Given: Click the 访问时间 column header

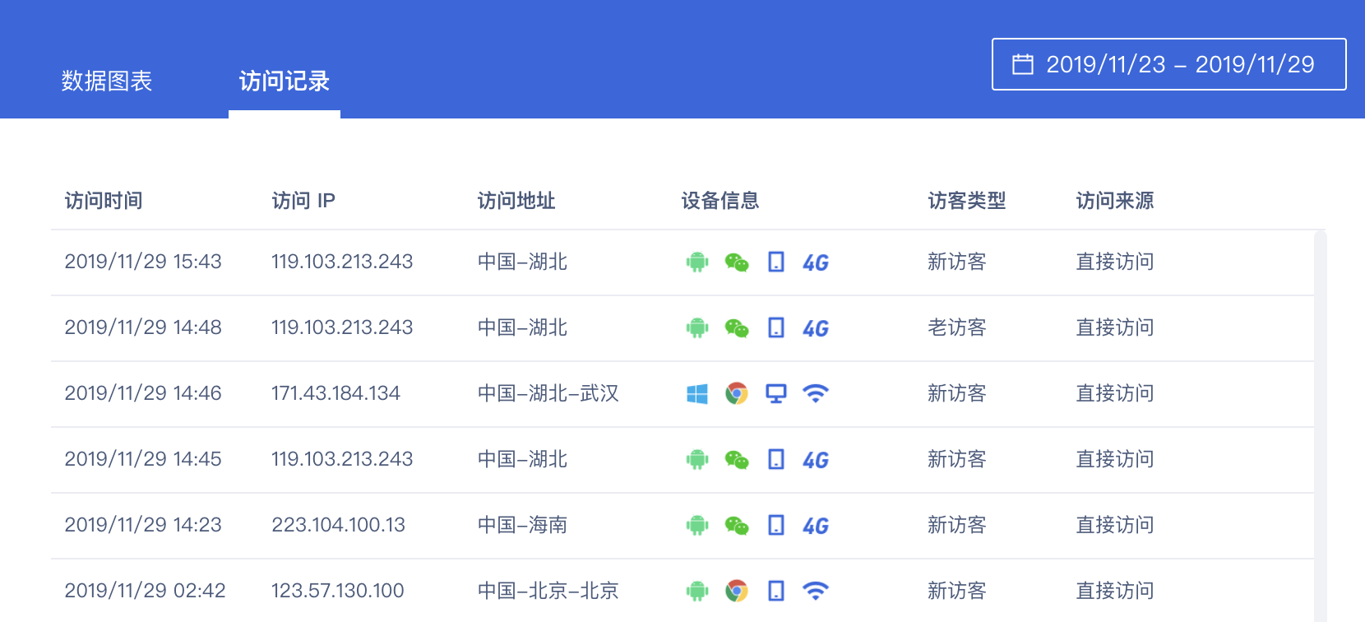Looking at the screenshot, I should click(104, 201).
